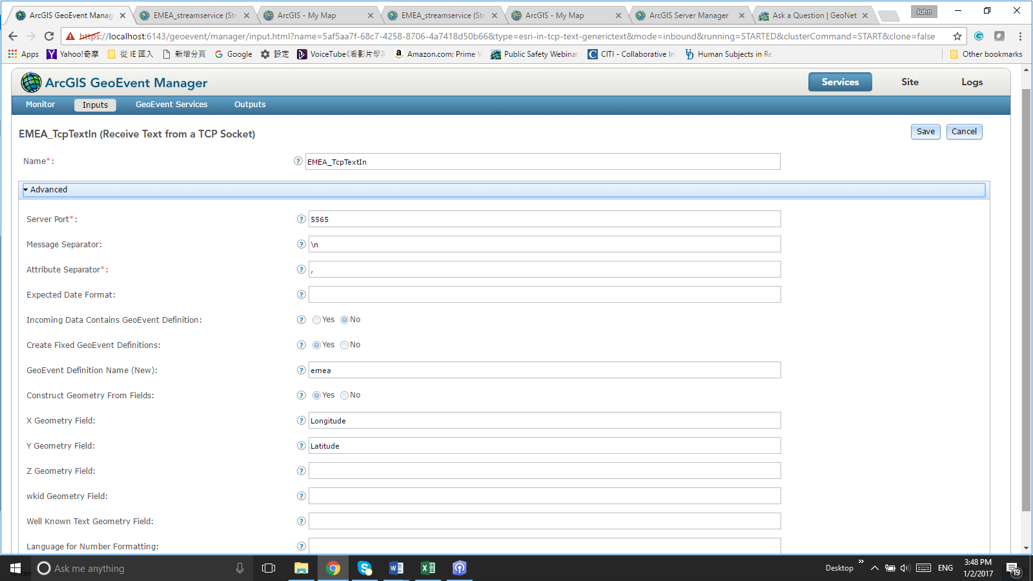The image size is (1033, 581).
Task: Save the EMEA_TcpTextIn input
Action: click(926, 132)
